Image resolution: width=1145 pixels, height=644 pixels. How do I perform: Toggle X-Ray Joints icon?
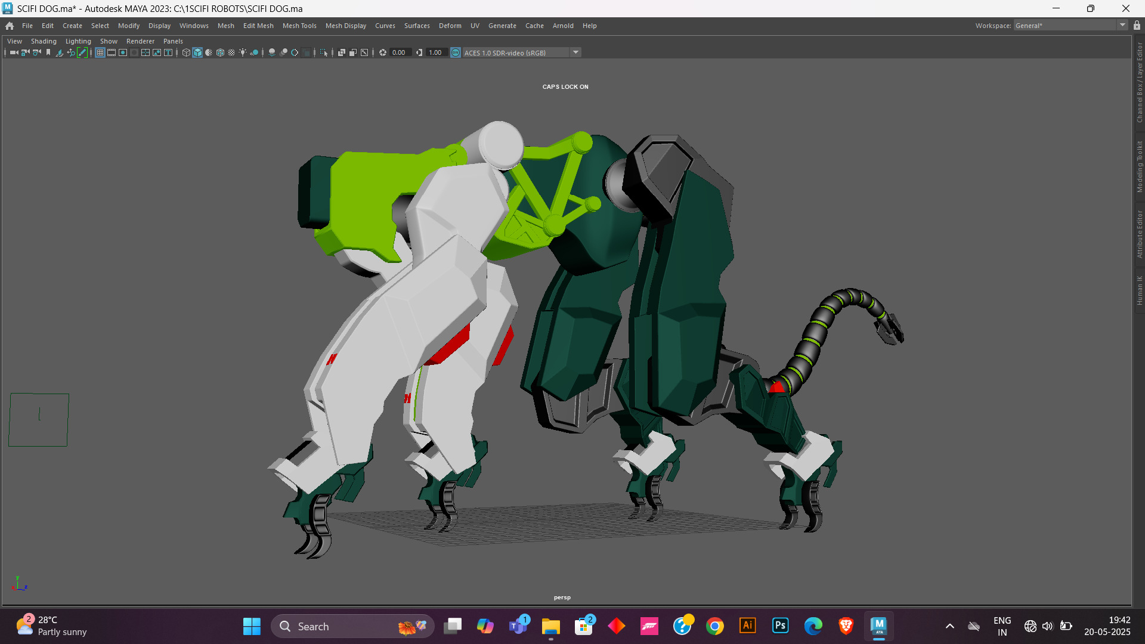[364, 52]
